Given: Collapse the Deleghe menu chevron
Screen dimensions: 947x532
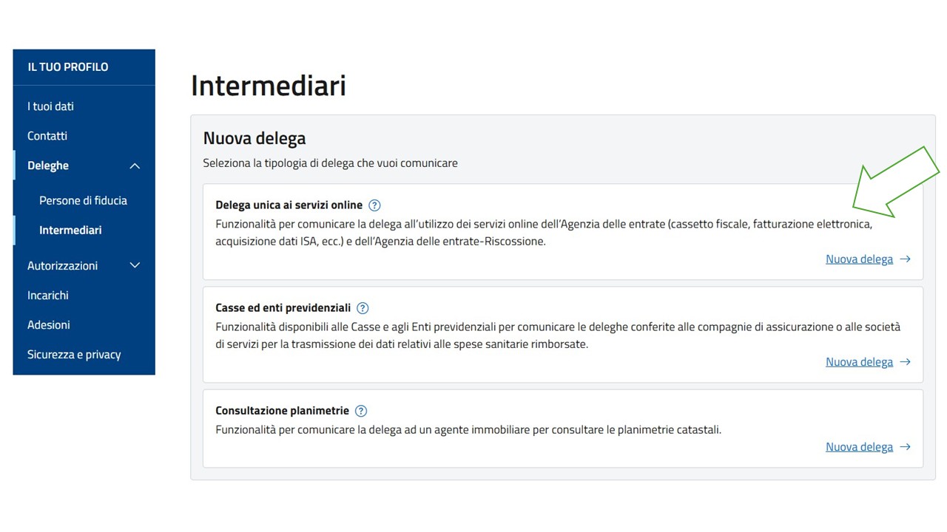Looking at the screenshot, I should tap(135, 166).
